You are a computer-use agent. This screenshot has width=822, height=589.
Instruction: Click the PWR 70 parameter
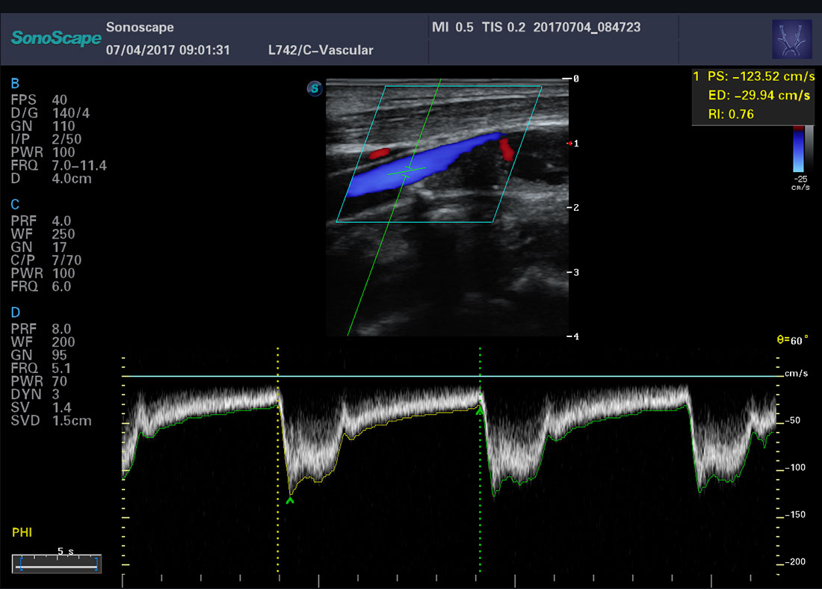(x=39, y=381)
